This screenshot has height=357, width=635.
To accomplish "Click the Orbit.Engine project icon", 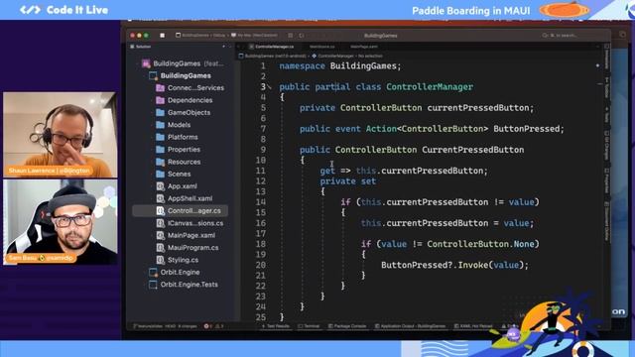I will [153, 272].
